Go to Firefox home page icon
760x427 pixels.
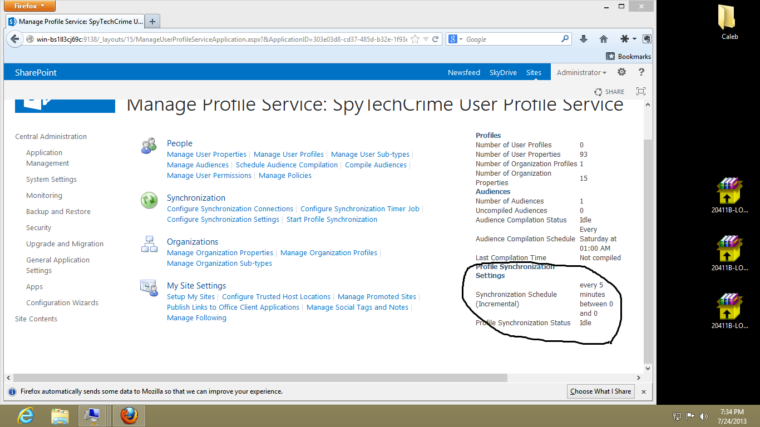coord(603,39)
